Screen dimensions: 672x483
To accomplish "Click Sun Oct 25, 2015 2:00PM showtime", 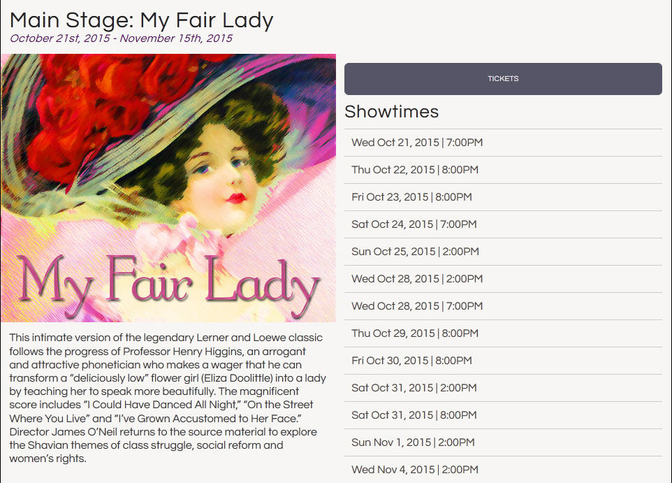I will point(415,252).
